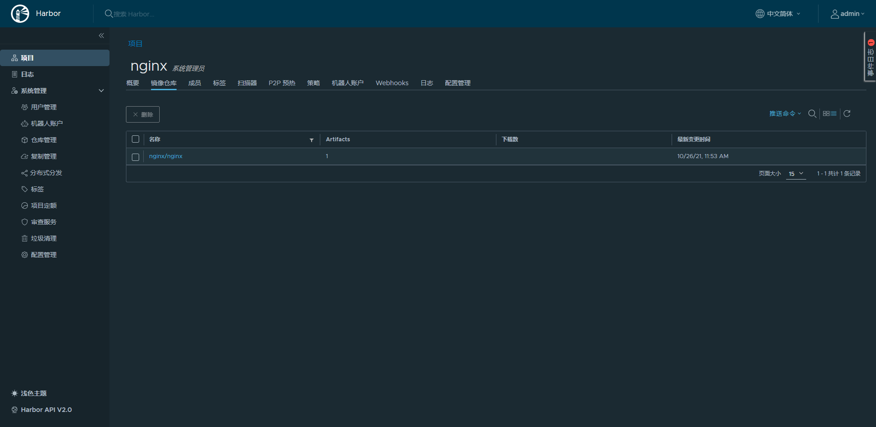
Task: Click the 删除 button
Action: pyautogui.click(x=143, y=114)
